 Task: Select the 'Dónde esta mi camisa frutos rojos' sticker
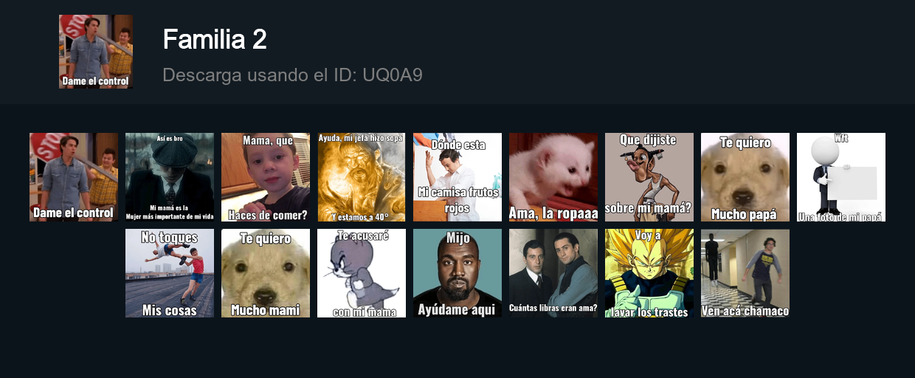457,177
